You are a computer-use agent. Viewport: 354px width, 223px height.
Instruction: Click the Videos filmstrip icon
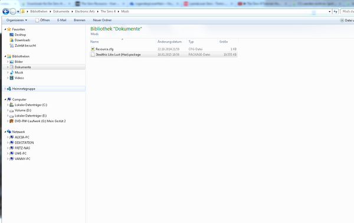click(x=12, y=78)
